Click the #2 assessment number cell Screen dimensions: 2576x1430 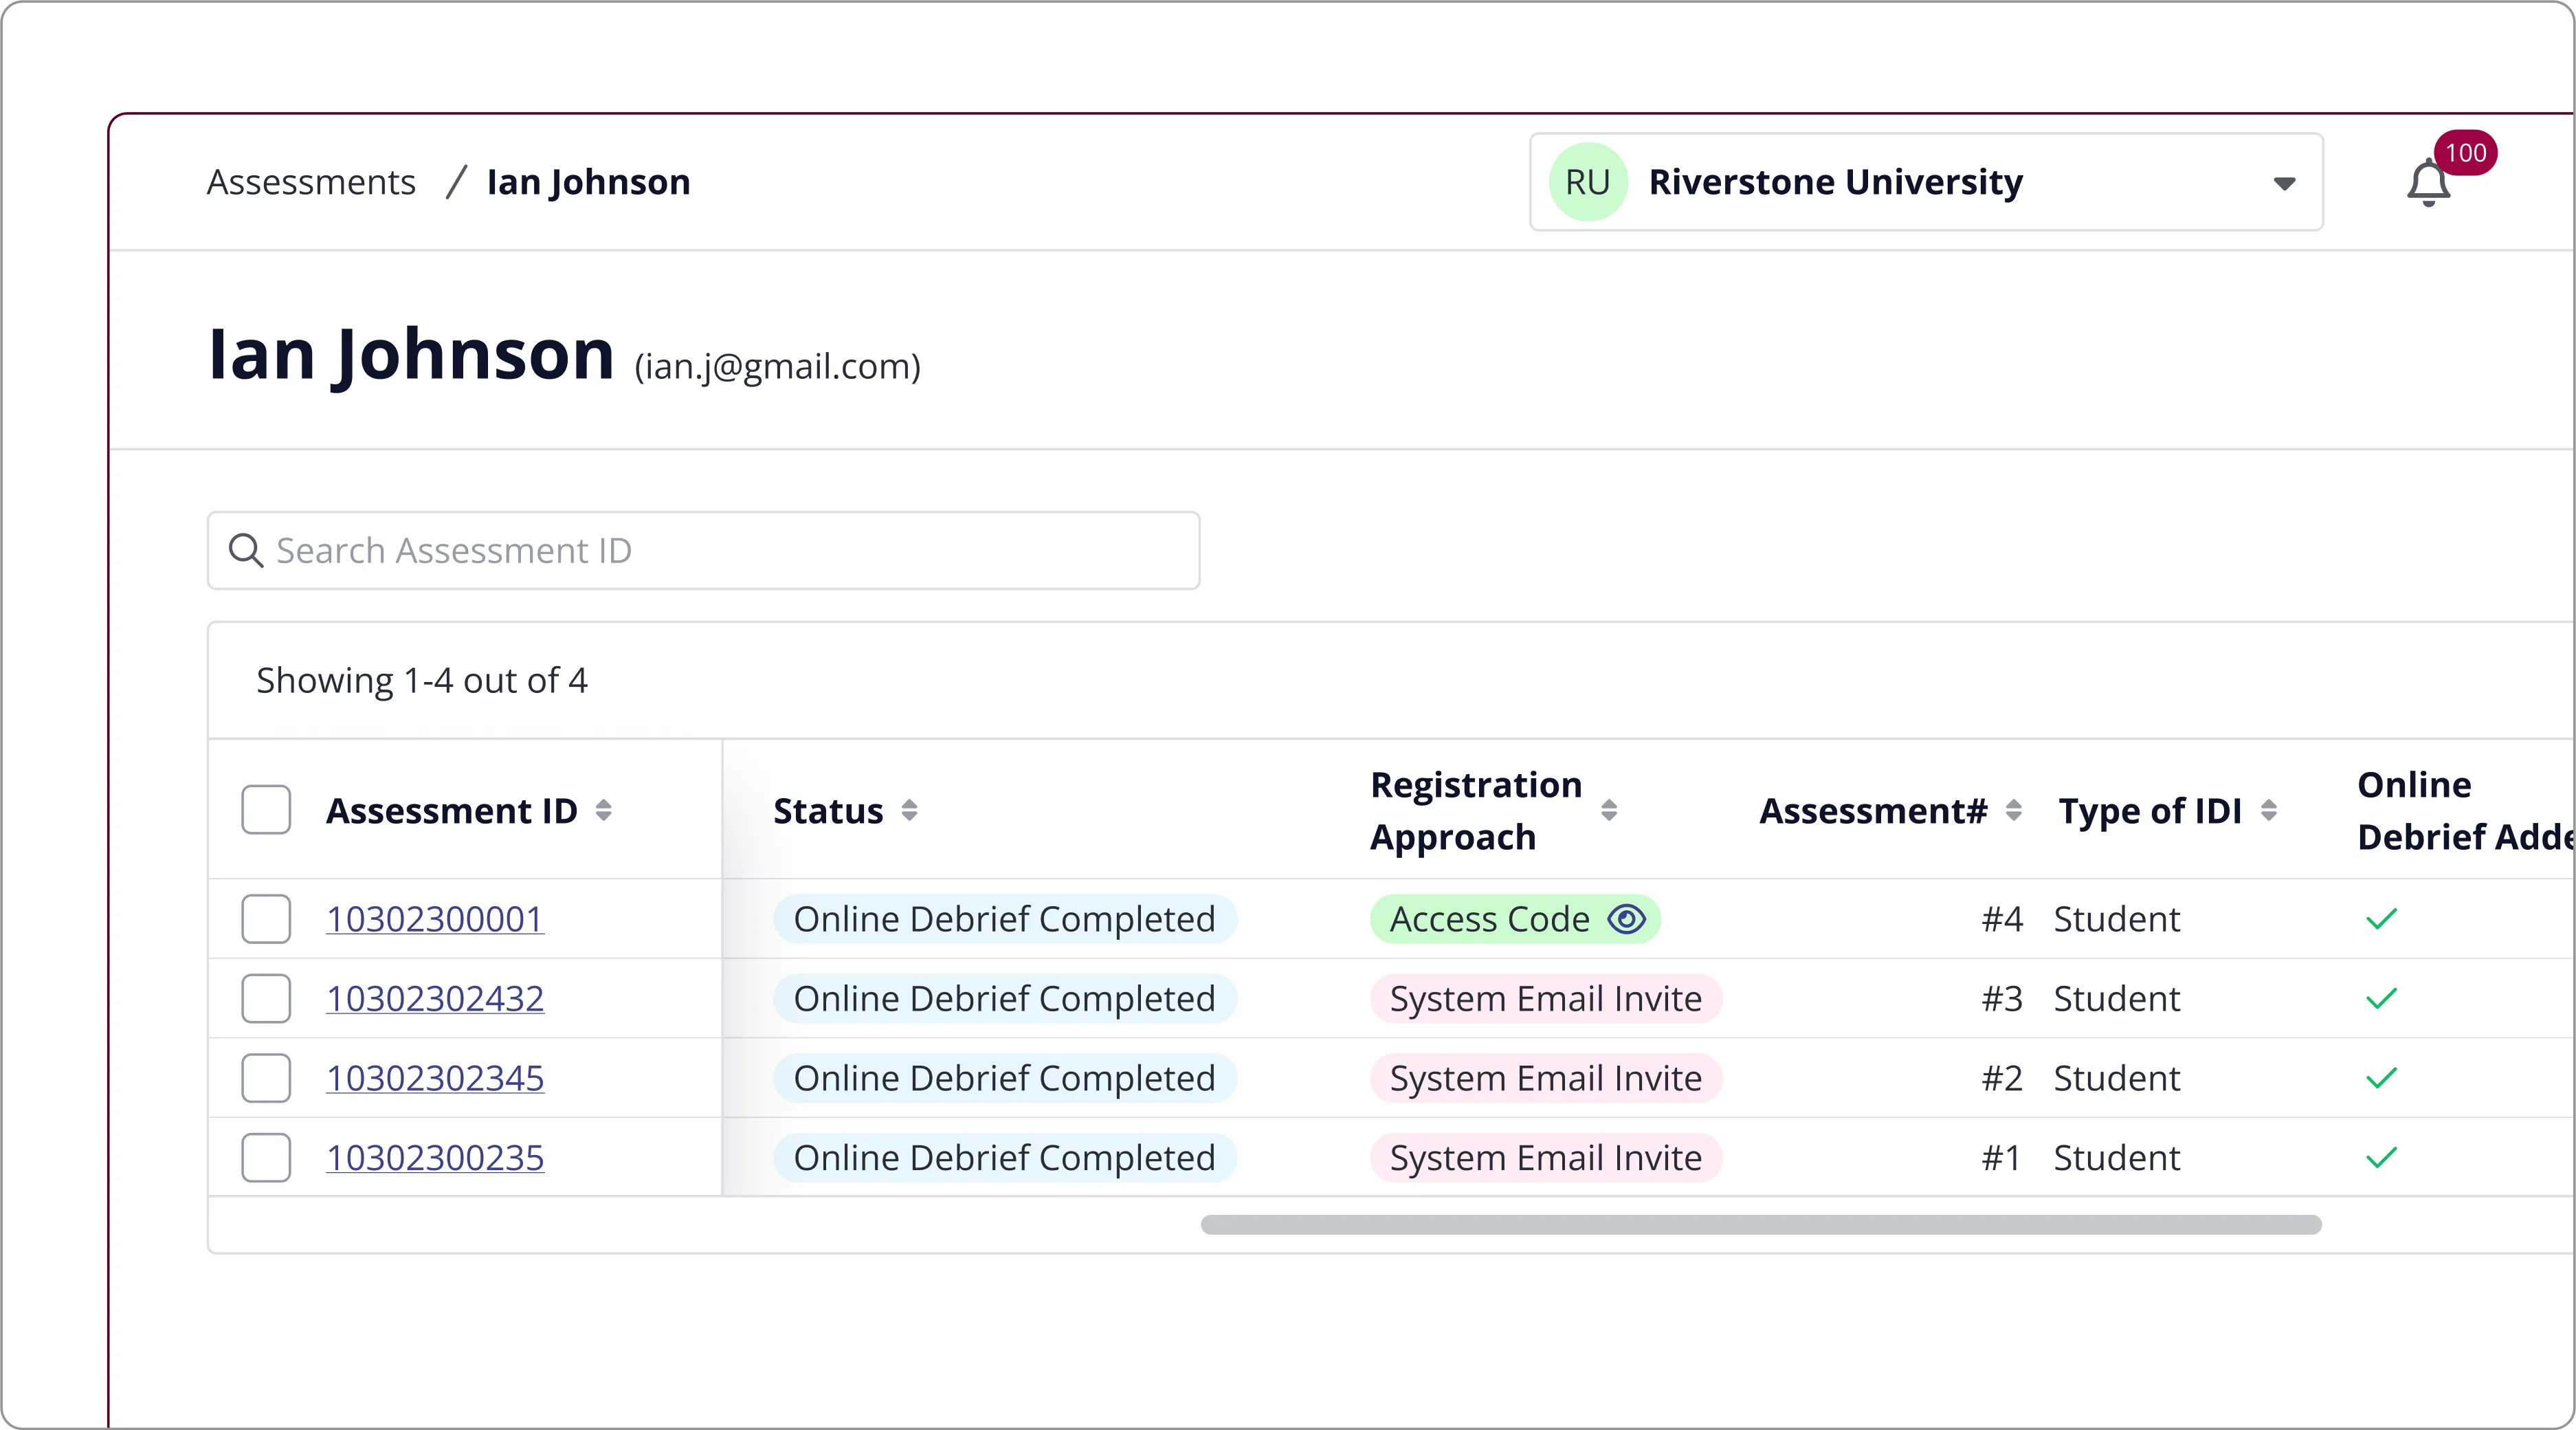[2002, 1078]
